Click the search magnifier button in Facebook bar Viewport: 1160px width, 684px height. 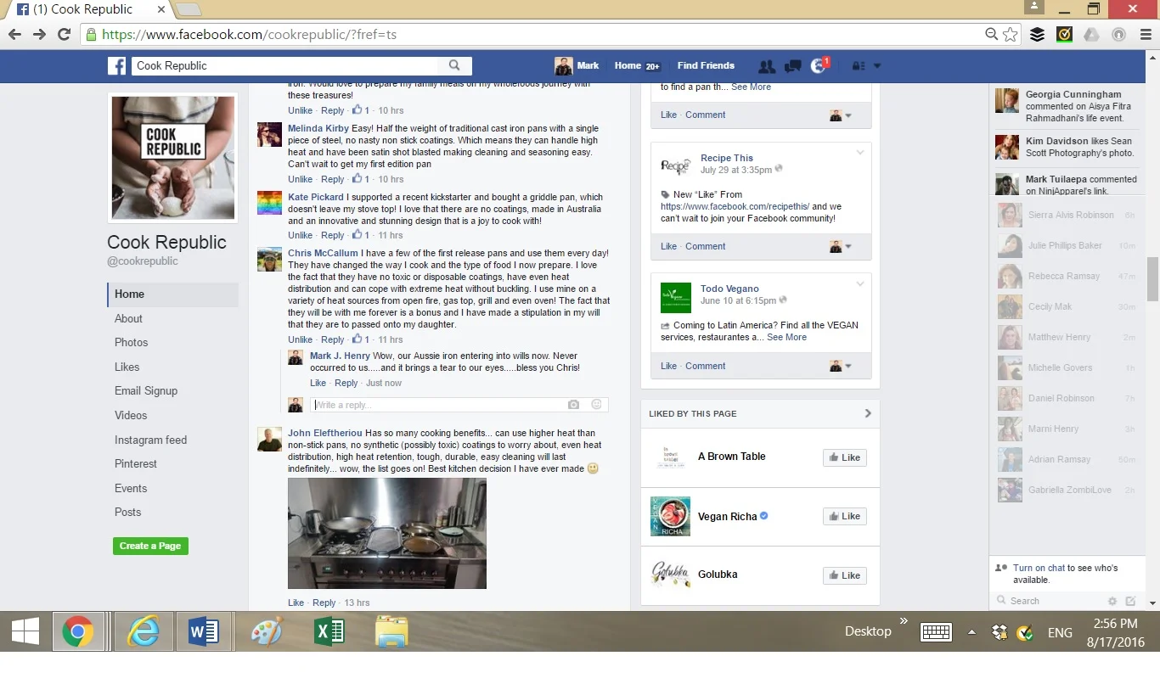click(x=454, y=65)
